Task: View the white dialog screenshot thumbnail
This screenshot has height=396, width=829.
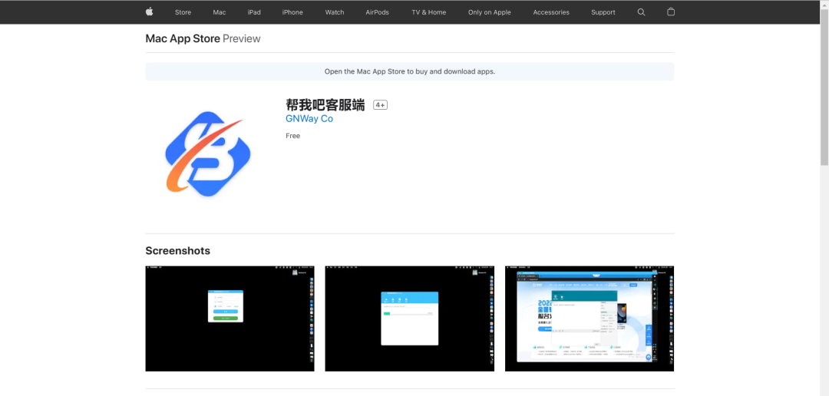Action: point(410,318)
